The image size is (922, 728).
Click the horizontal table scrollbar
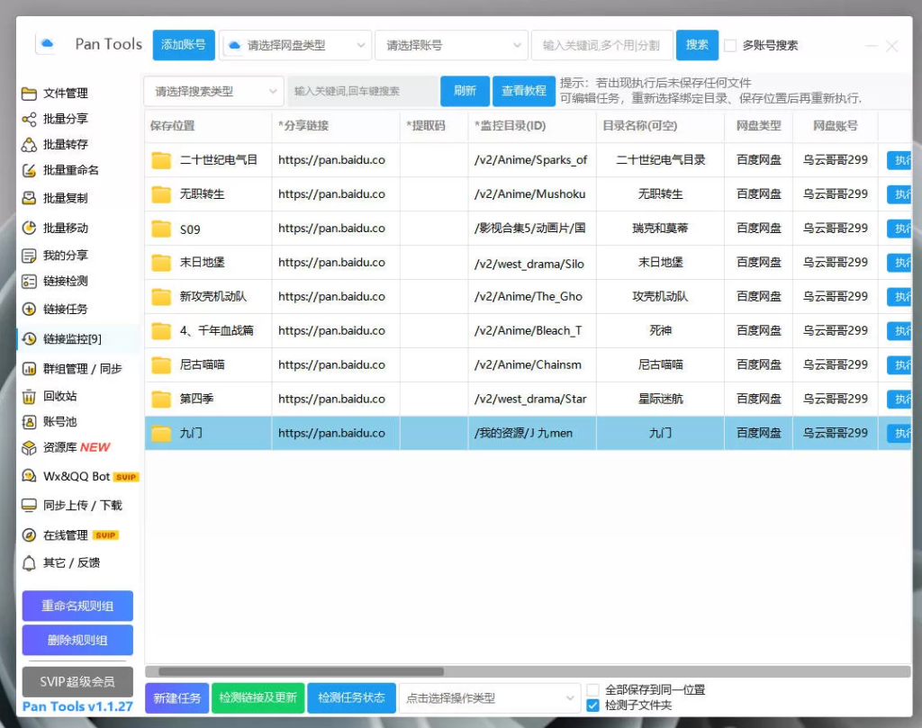click(301, 671)
